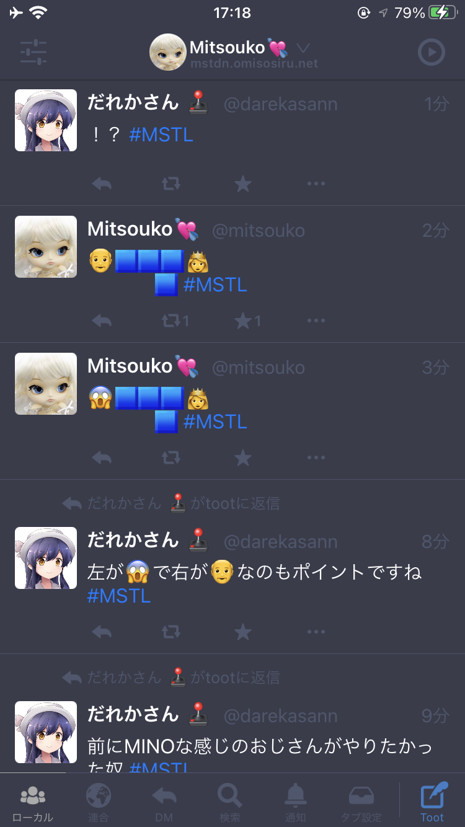The height and width of the screenshot is (827, 465).
Task: Open the DM tab
Action: [x=164, y=803]
